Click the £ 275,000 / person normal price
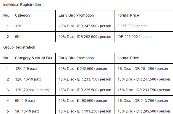 132,26
